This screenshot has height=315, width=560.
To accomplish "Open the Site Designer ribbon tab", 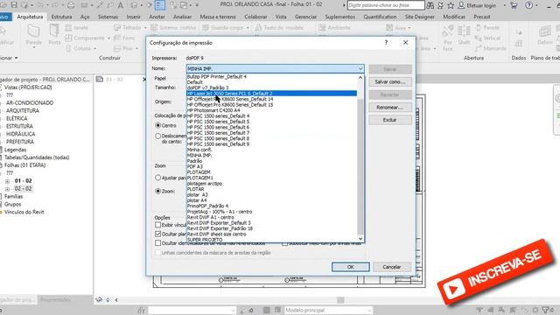I will (x=420, y=17).
